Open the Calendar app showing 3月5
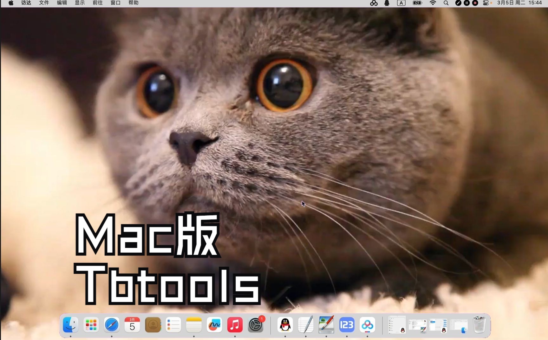This screenshot has width=548, height=340. pyautogui.click(x=133, y=325)
